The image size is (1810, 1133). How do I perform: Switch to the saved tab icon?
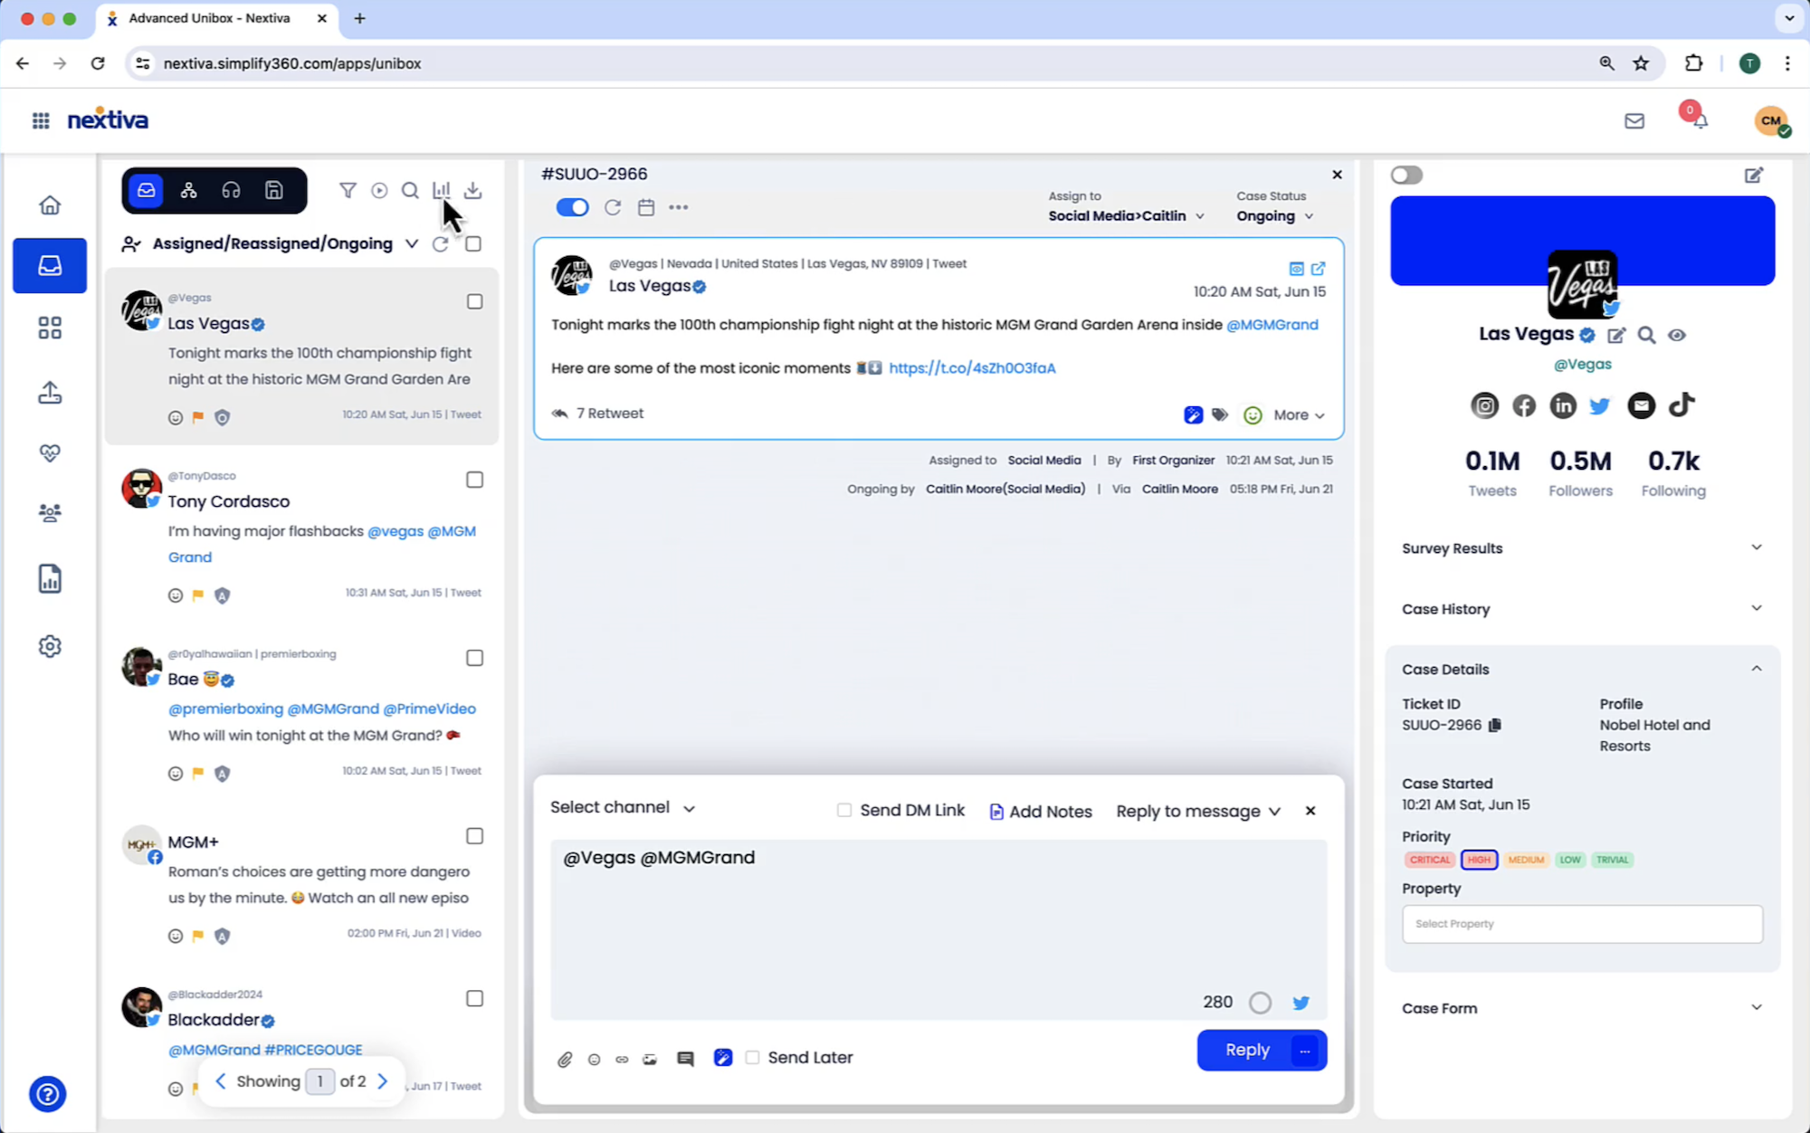click(x=273, y=190)
